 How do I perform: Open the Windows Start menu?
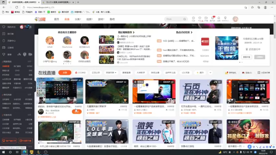[3, 152]
